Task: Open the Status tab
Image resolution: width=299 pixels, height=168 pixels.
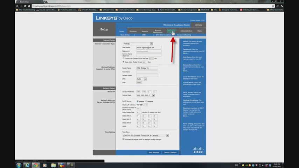Action: click(200, 31)
